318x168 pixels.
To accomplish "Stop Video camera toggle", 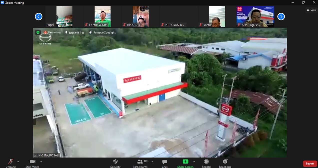I will click(32, 163).
